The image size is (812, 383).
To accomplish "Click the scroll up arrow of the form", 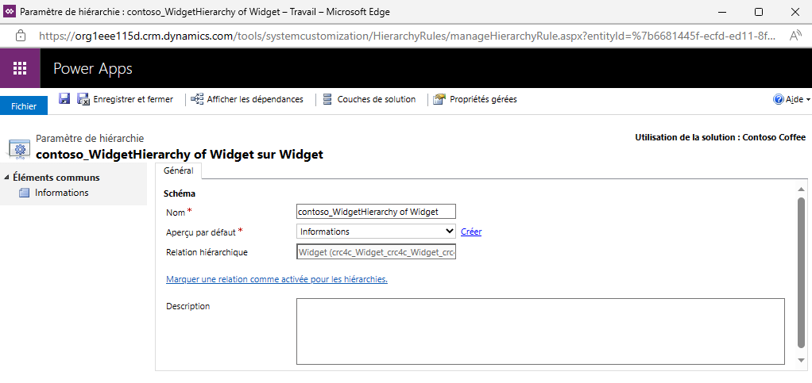I will 801,190.
